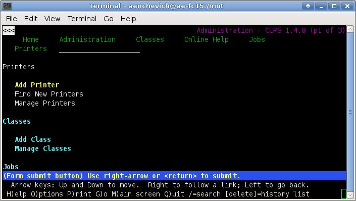Open the Help menu

point(128,19)
